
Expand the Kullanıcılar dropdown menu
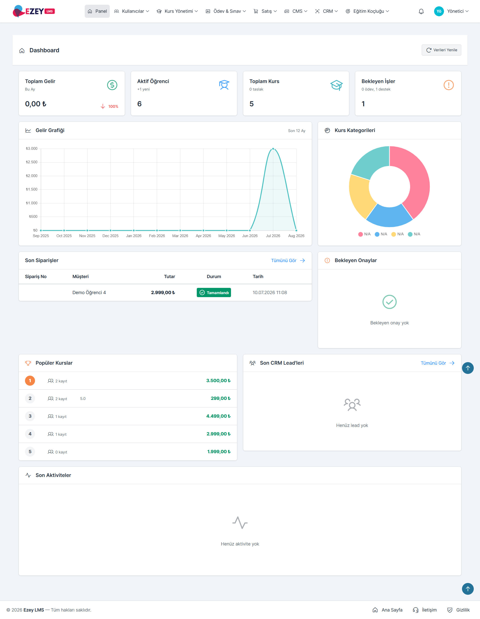(131, 11)
